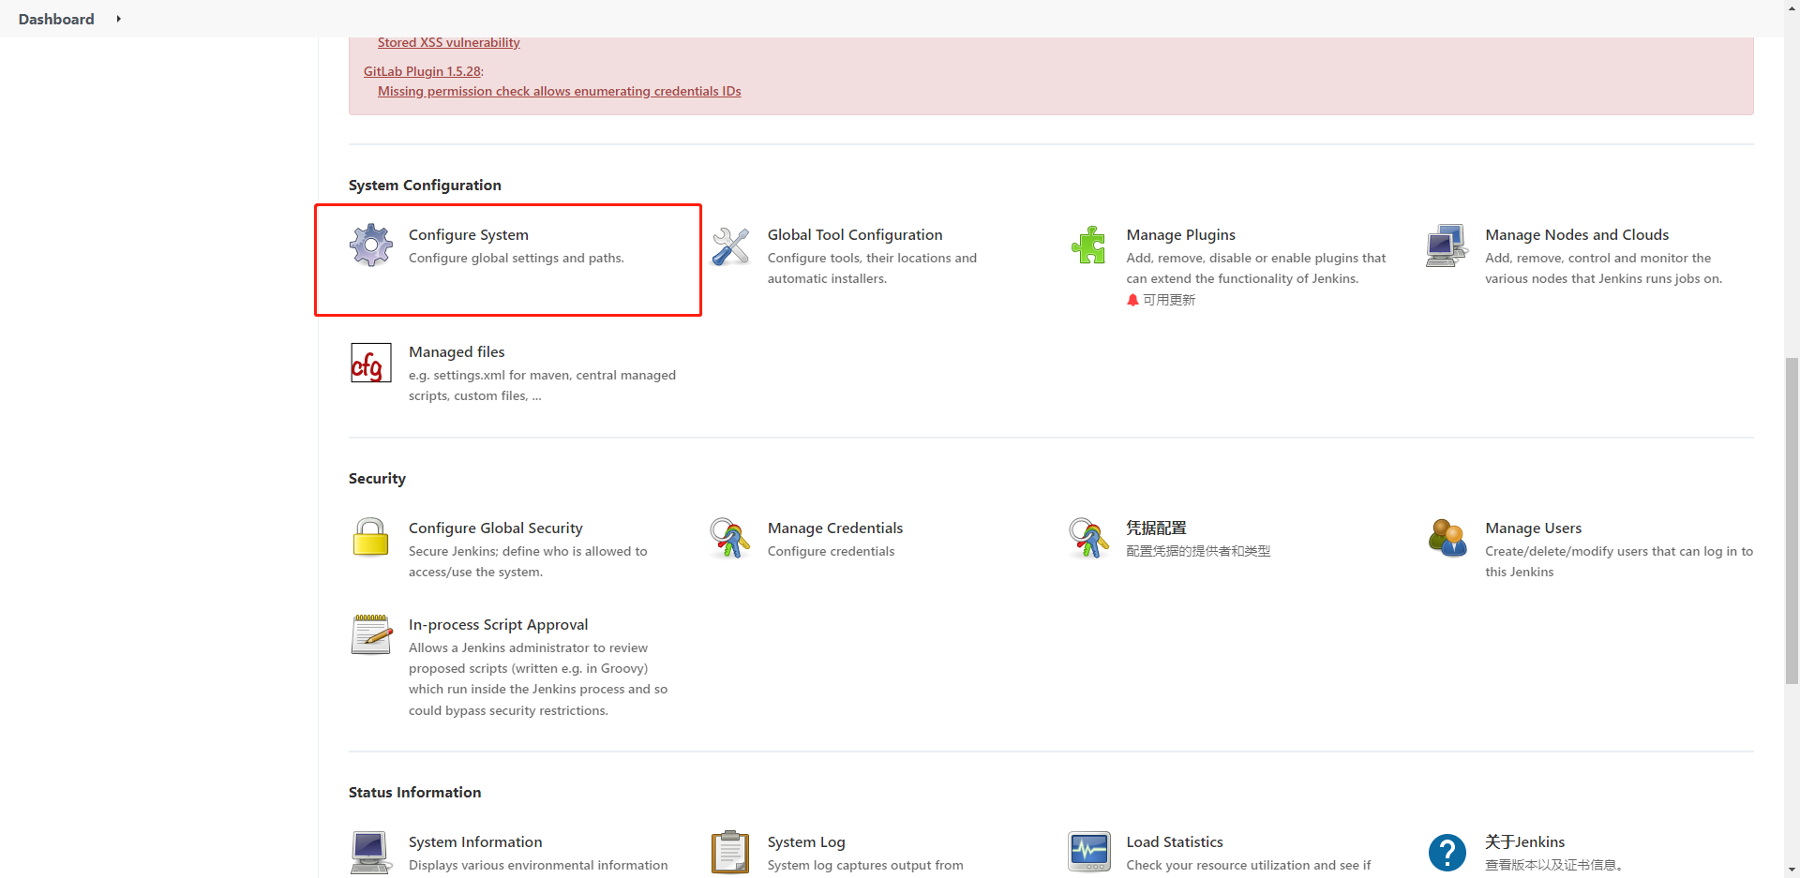The height and width of the screenshot is (878, 1800).
Task: Click the Manage Plugins puzzle piece icon
Action: [x=1088, y=246]
